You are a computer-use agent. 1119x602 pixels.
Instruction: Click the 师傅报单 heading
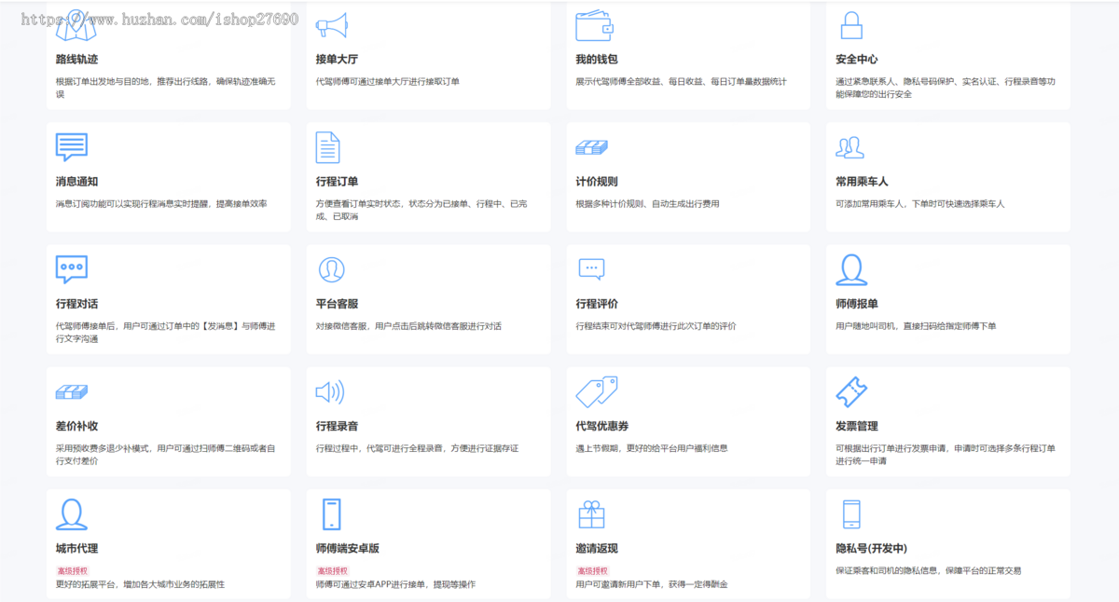(x=857, y=304)
